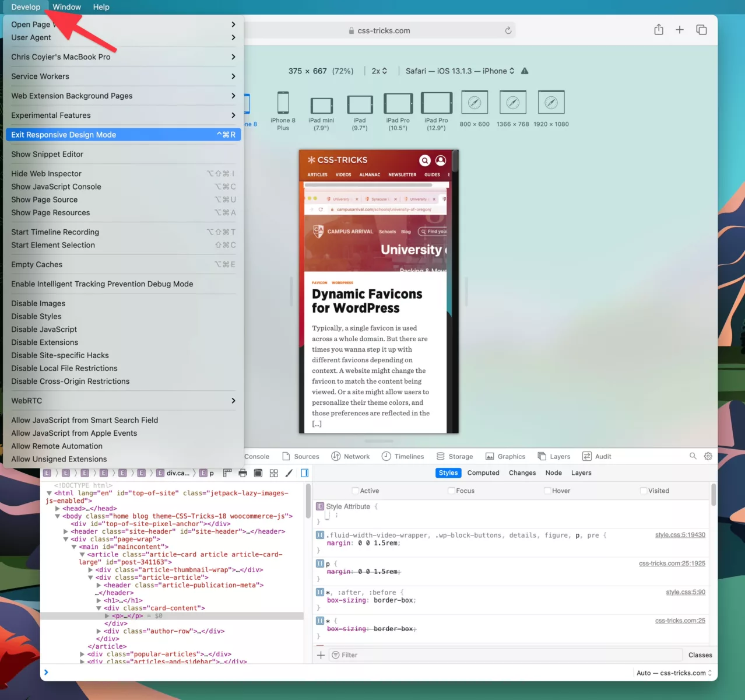Enable the Hover pseudo-class checkbox
This screenshot has height=700, width=745.
[x=547, y=491]
